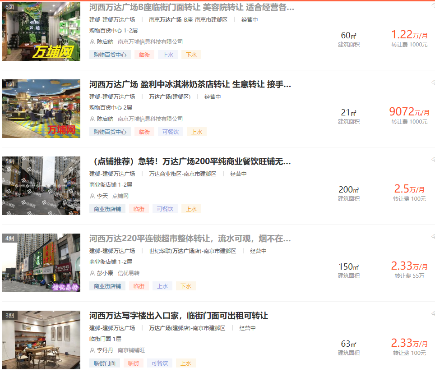
Task: Open the 写字楼出入口 临街门面 listing title
Action: point(178,316)
